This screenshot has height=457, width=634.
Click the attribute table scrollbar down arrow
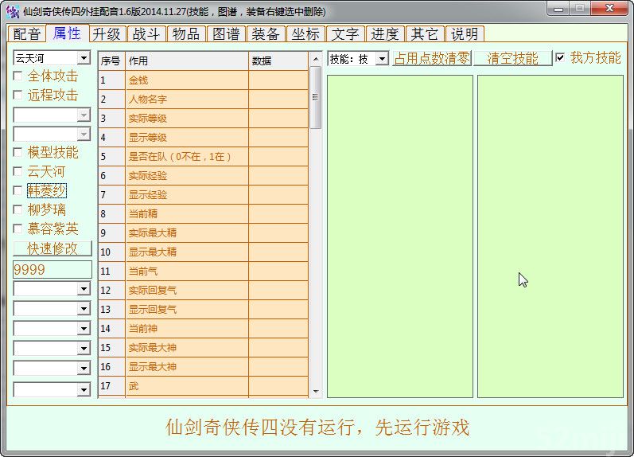[315, 392]
